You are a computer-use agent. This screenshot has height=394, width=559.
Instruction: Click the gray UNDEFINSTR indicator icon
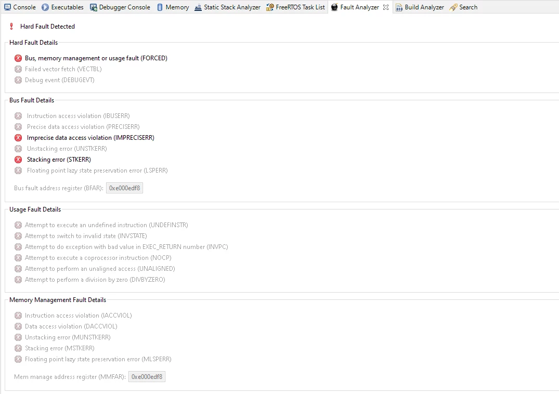pyautogui.click(x=18, y=225)
